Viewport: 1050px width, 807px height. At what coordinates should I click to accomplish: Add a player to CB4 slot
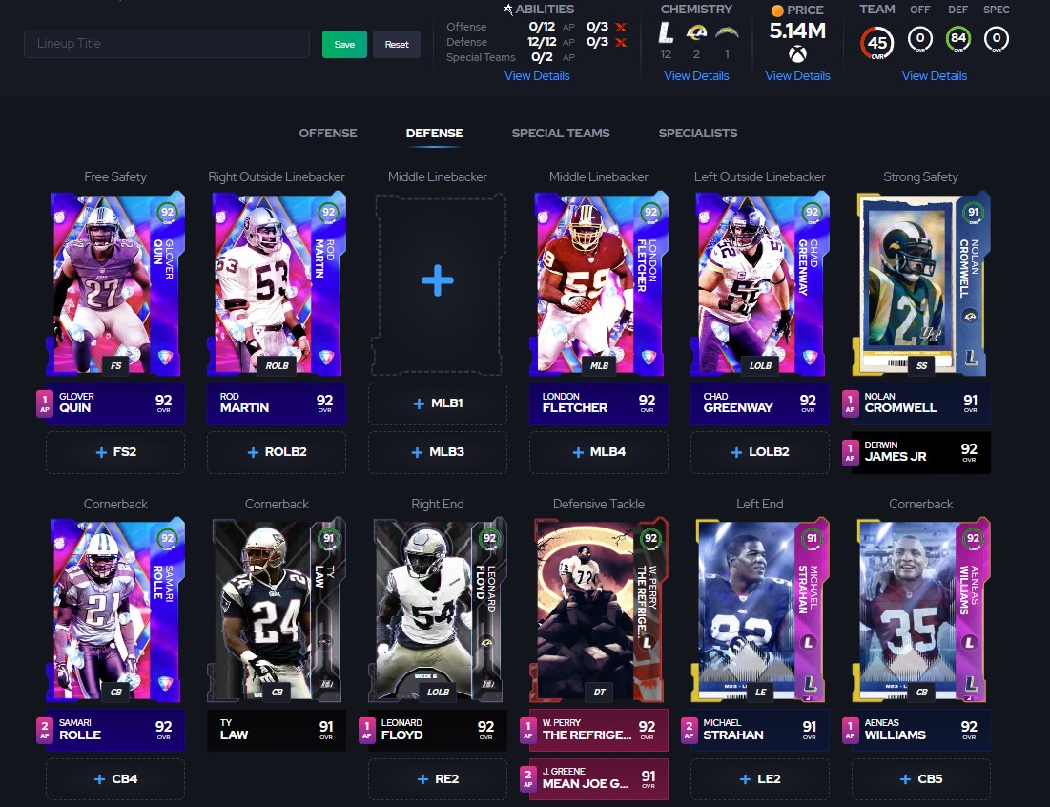point(115,779)
